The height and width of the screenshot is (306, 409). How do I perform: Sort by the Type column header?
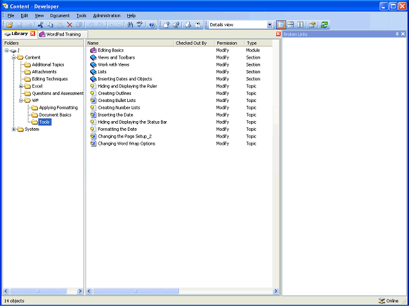(258, 43)
